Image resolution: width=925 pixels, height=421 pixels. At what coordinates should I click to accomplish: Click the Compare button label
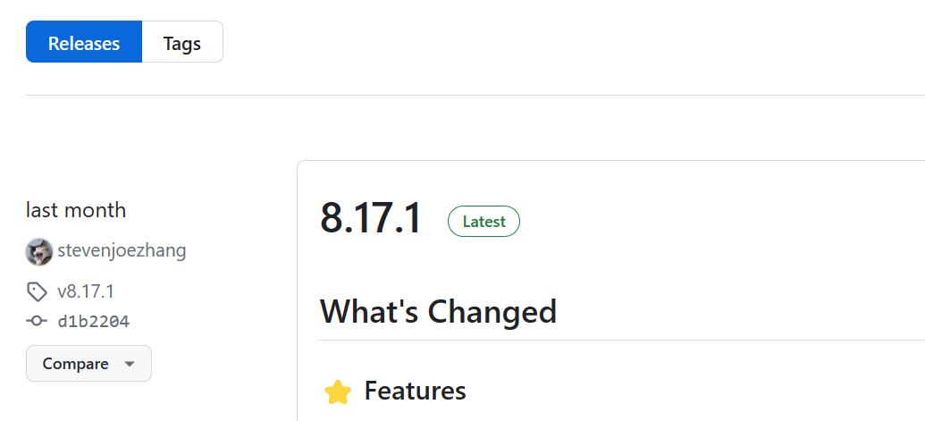[75, 364]
